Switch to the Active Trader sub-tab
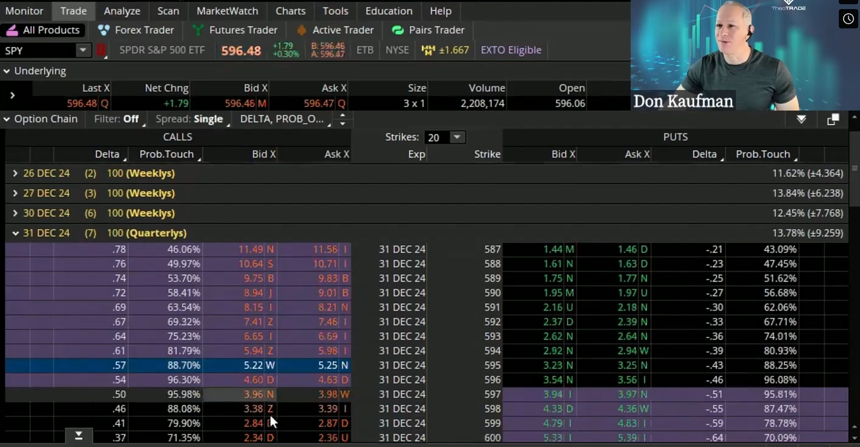 click(x=335, y=30)
